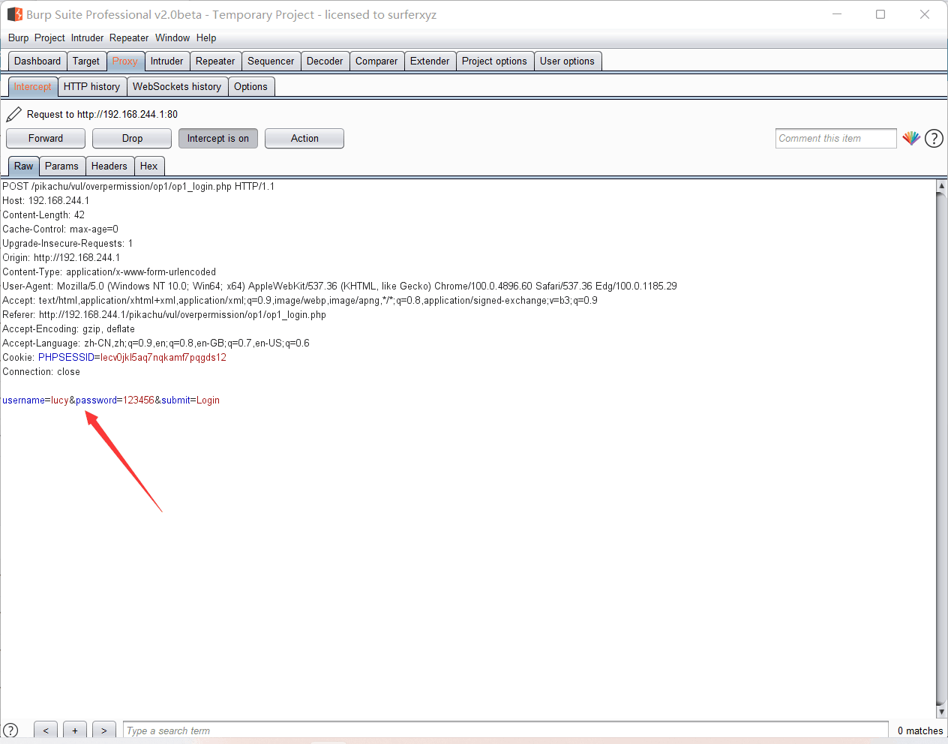
Task: Open the Comparer tab
Action: (x=376, y=61)
